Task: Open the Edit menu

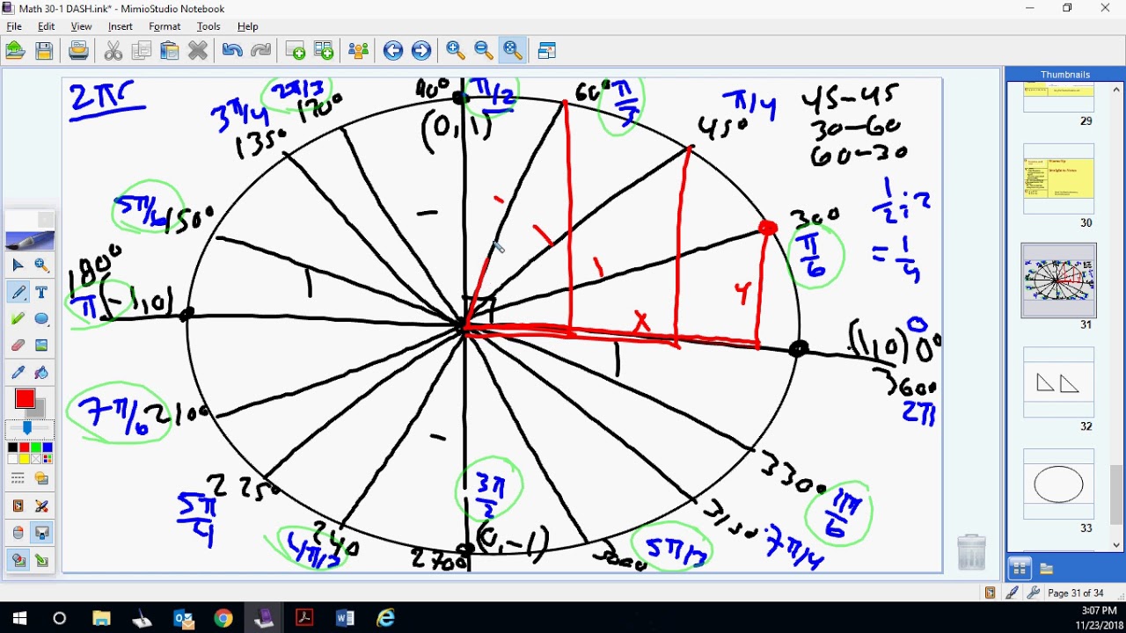Action: pyautogui.click(x=47, y=26)
